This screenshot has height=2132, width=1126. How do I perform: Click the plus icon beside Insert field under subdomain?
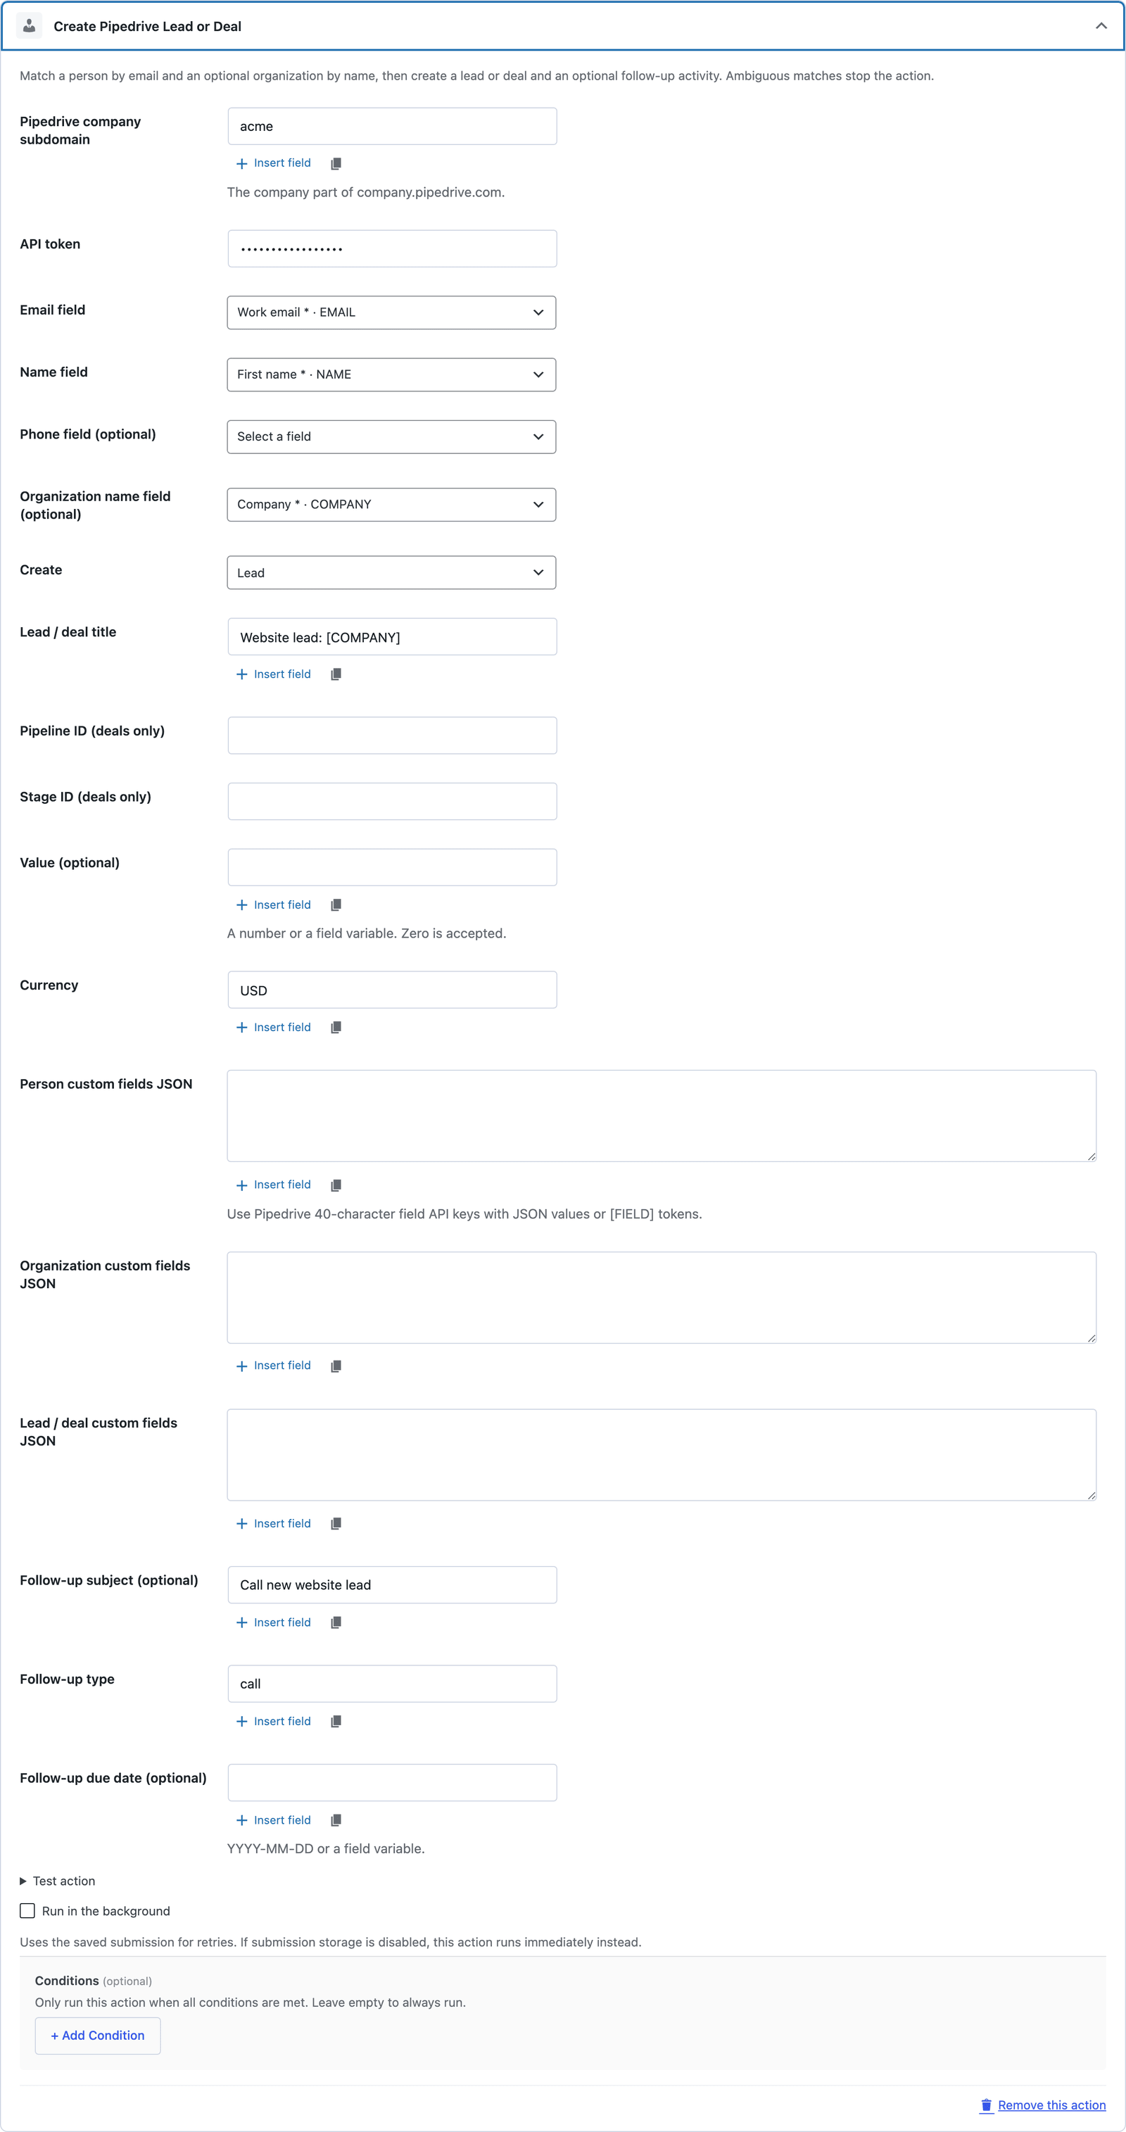(x=241, y=164)
